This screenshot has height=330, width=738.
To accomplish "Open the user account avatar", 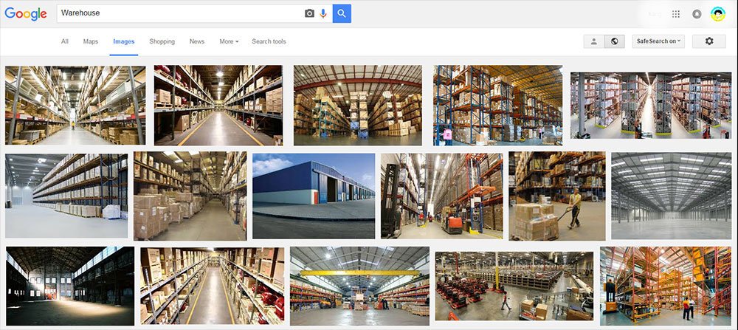I will coord(718,14).
